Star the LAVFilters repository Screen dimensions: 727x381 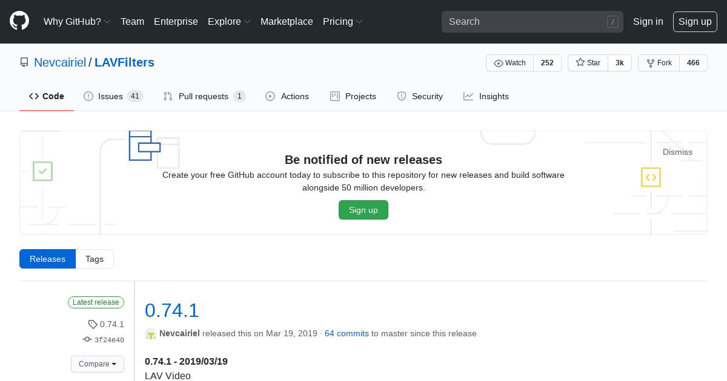588,63
